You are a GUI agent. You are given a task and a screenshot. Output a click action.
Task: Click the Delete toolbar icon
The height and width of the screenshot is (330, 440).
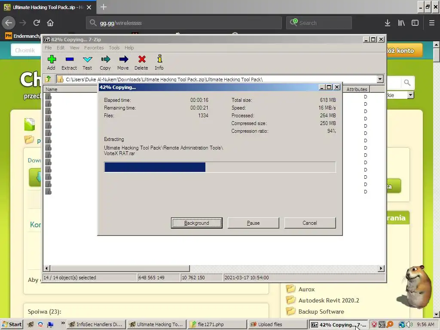coord(141,63)
